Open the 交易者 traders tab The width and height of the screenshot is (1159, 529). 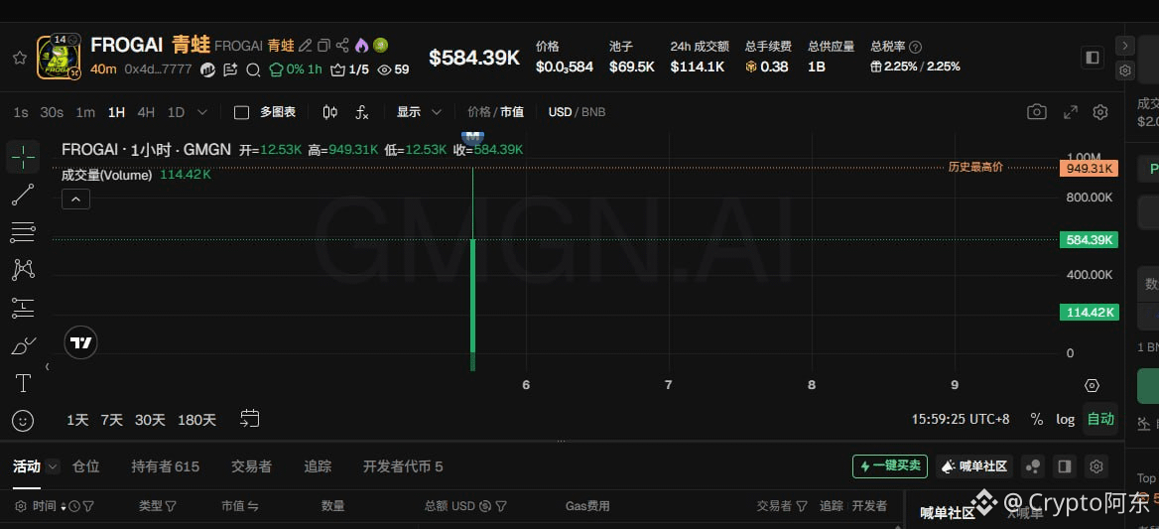pyautogui.click(x=251, y=466)
